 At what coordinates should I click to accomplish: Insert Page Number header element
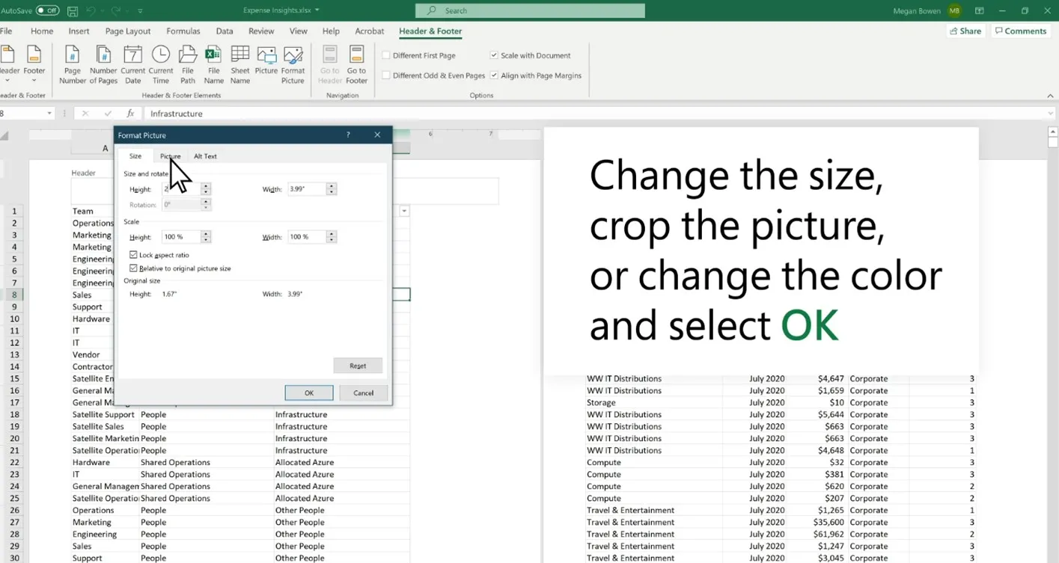click(73, 64)
